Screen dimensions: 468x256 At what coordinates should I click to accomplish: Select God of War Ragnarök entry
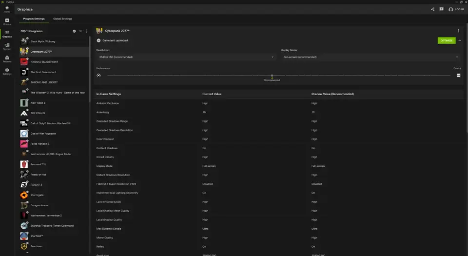point(54,134)
